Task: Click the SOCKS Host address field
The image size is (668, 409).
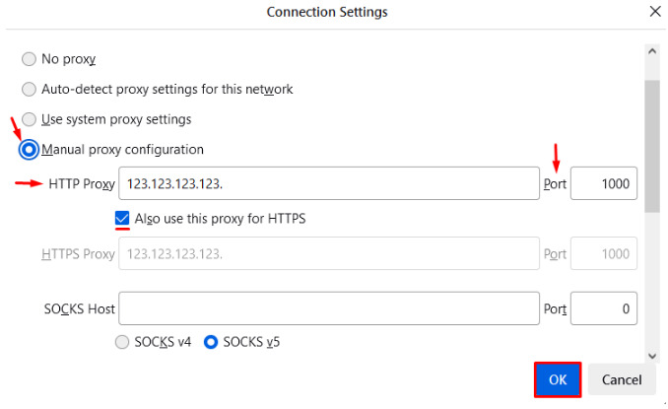Action: click(328, 308)
